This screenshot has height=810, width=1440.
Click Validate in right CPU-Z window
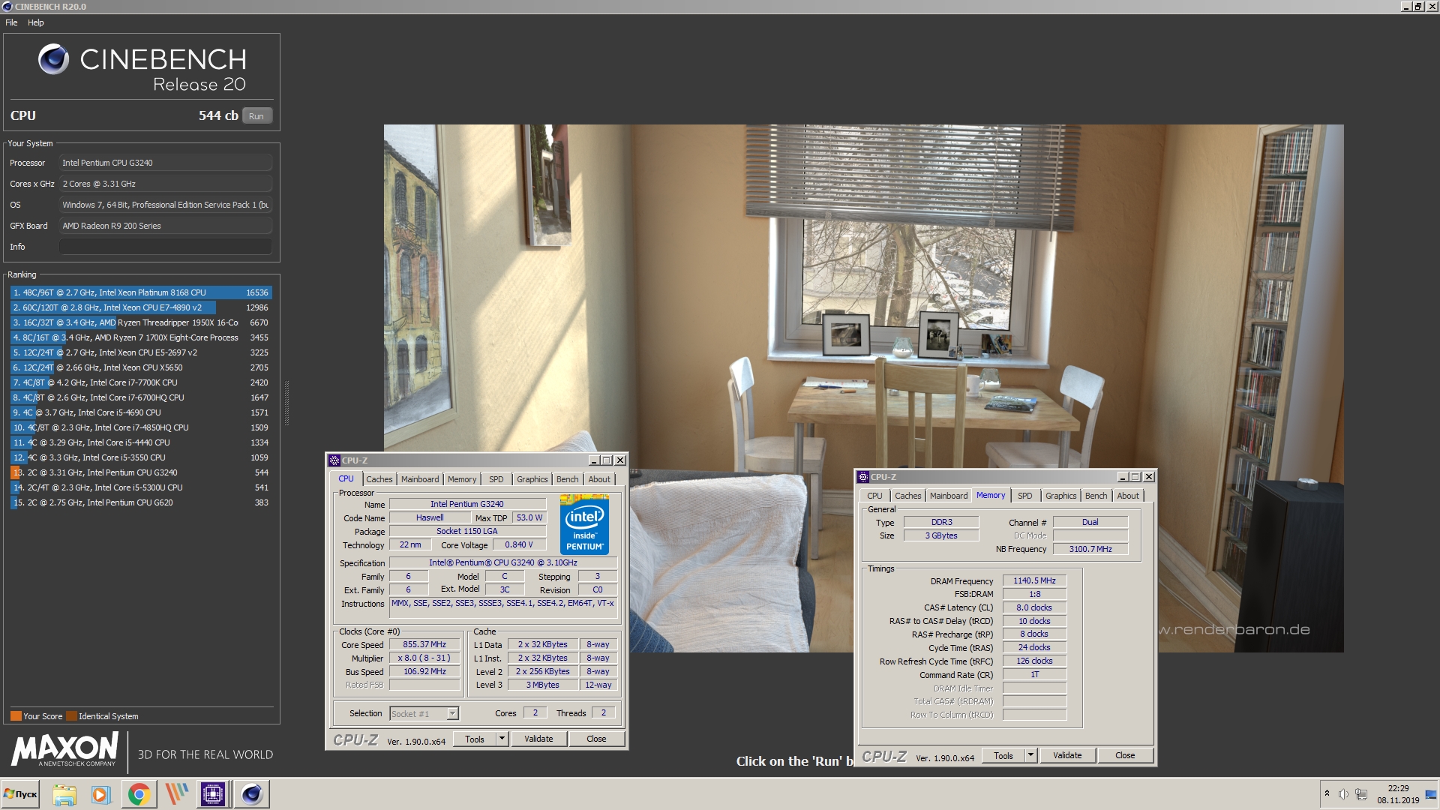point(1067,755)
